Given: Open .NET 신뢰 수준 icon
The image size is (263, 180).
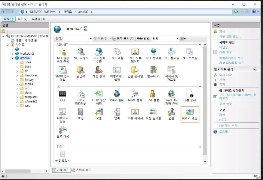Looking at the screenshot, I should 99,55.
